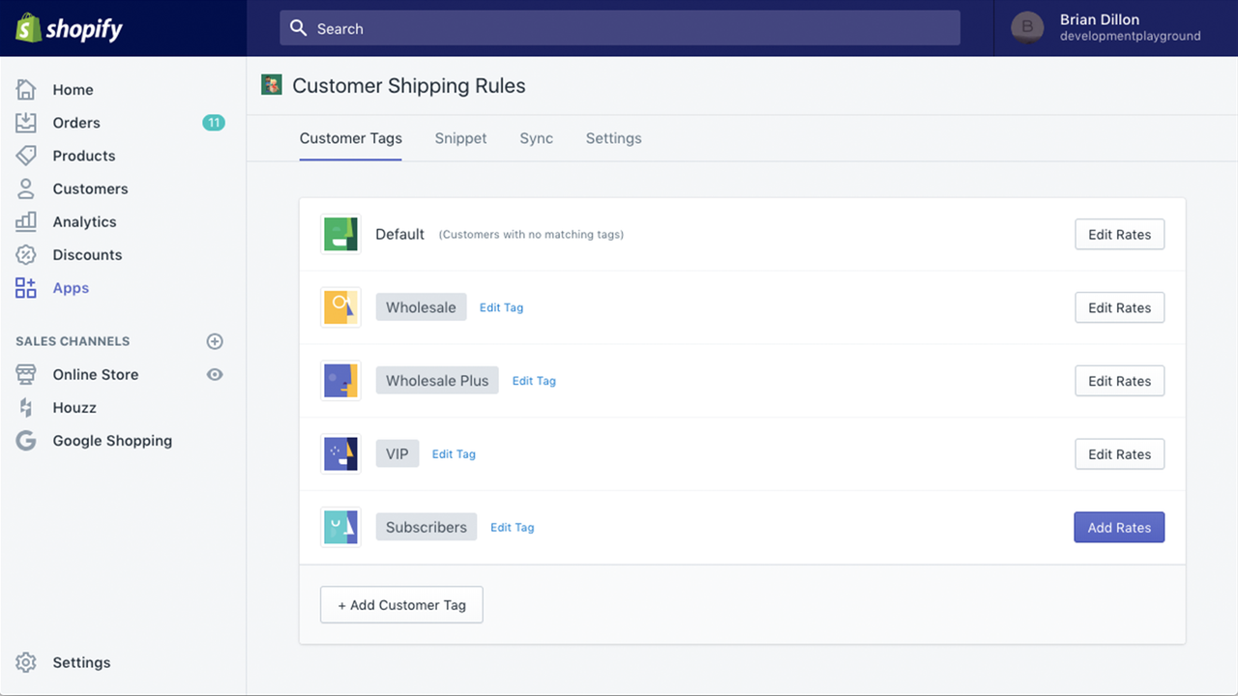Click Edit Tag link beside Wholesale
The width and height of the screenshot is (1238, 696).
click(501, 307)
